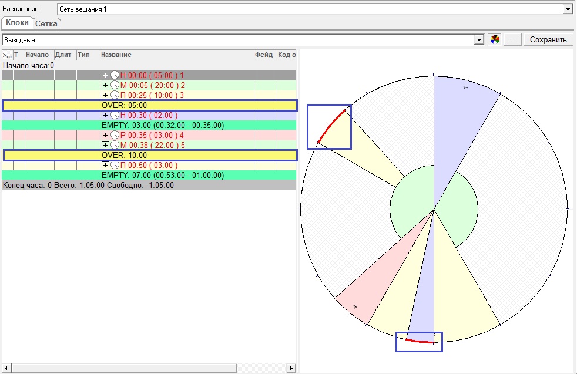This screenshot has height=374, width=577.
Task: Click the clock icon in row П 00:50
Action: pos(115,165)
